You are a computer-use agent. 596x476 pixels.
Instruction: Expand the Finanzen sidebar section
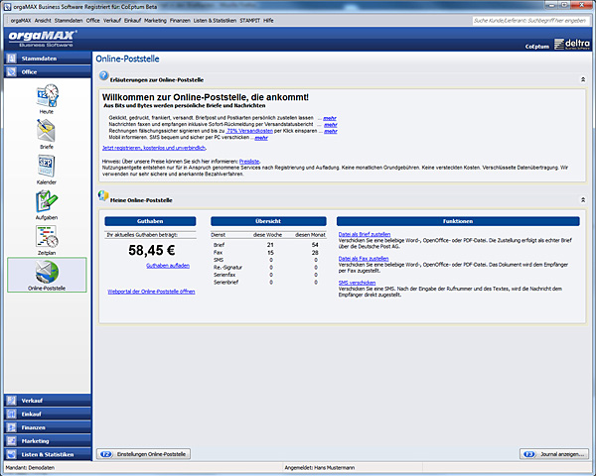click(48, 427)
